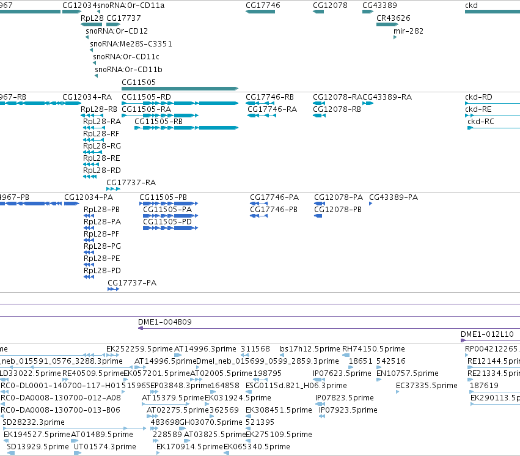This screenshot has width=520, height=456.
Task: Select gene label CG12078
Action: (330, 6)
